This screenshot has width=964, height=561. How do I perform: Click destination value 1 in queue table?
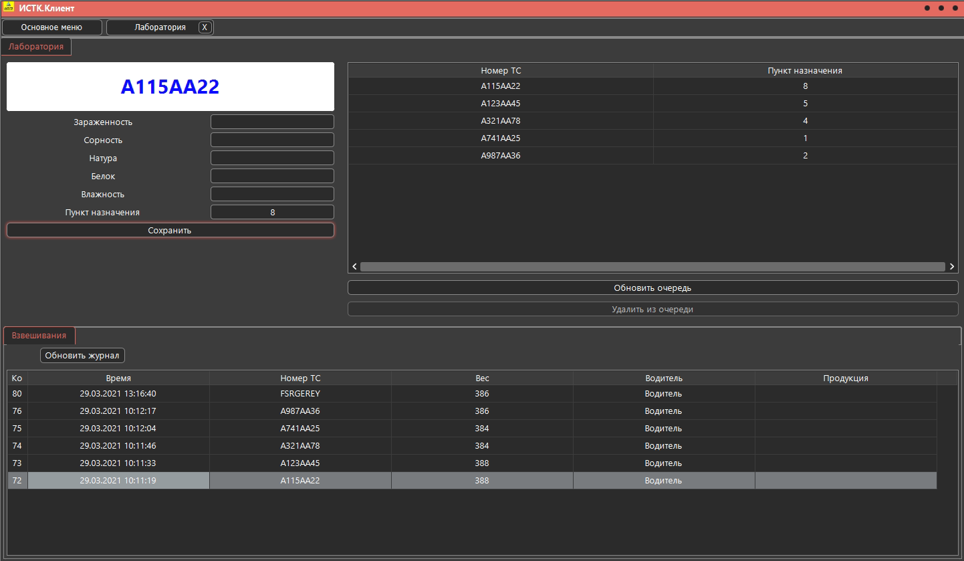coord(806,138)
